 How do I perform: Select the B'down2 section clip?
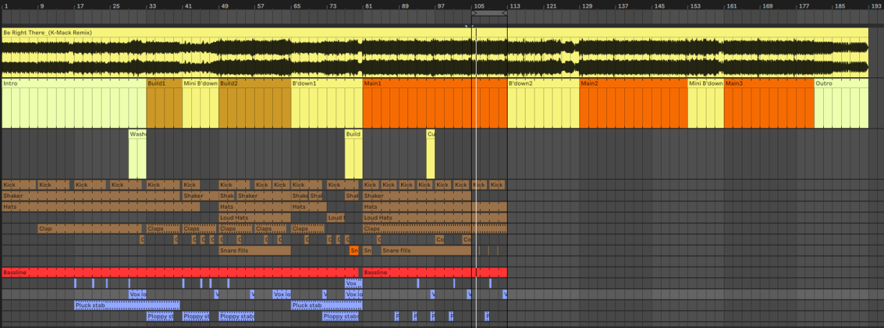point(543,103)
